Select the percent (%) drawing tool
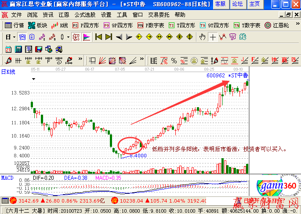This screenshot has width=301, height=214. tap(174, 60)
